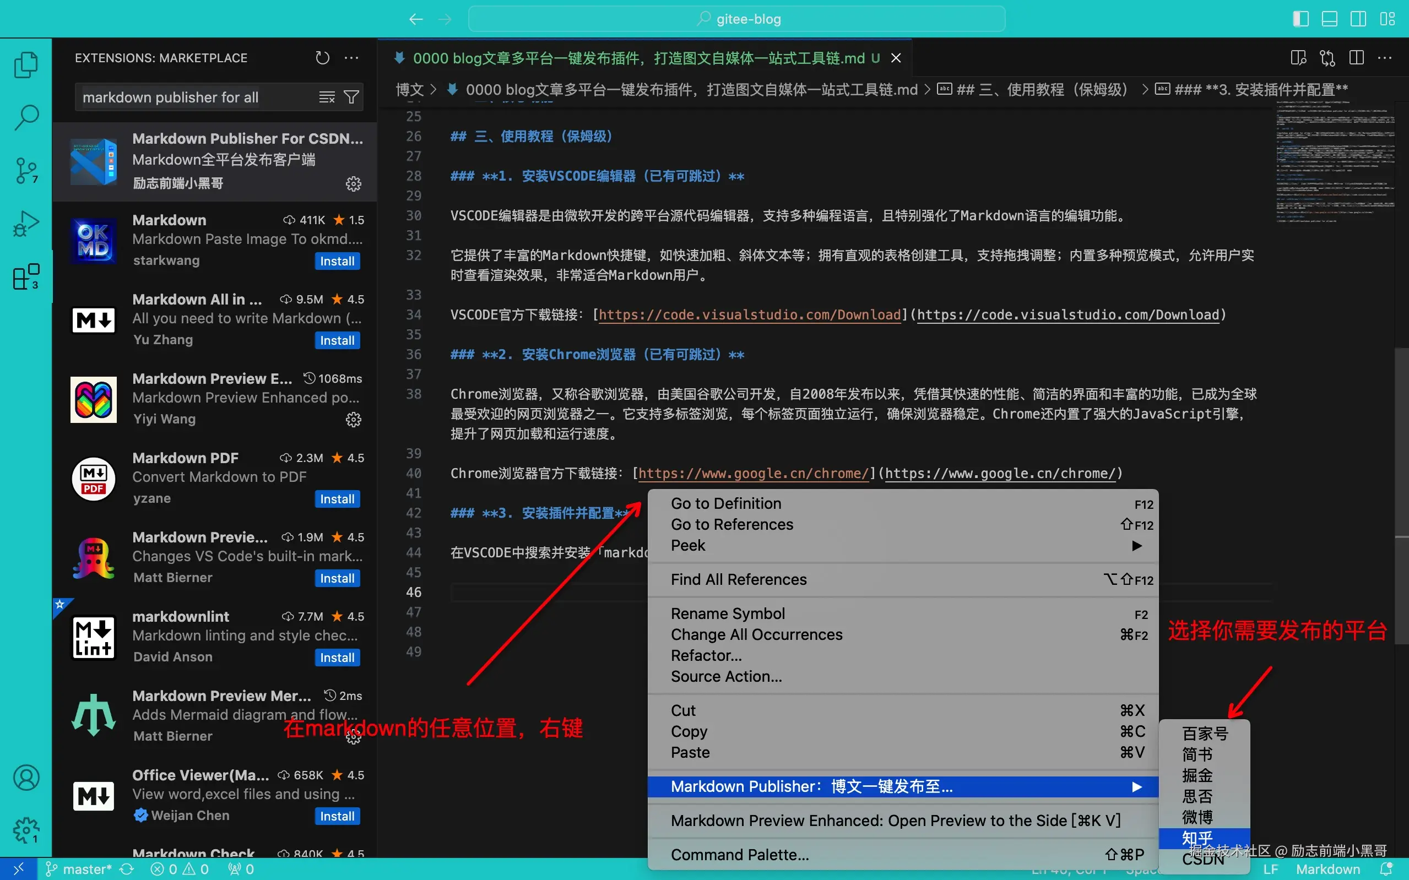The height and width of the screenshot is (880, 1409).
Task: Clear extensions search results icon
Action: click(327, 97)
